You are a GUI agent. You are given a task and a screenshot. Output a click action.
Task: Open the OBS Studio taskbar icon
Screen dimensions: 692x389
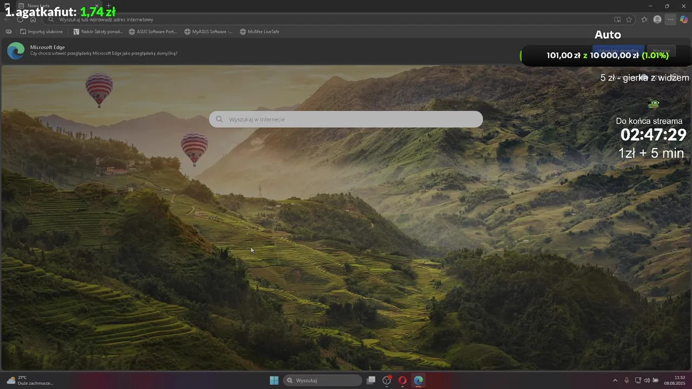pos(387,380)
